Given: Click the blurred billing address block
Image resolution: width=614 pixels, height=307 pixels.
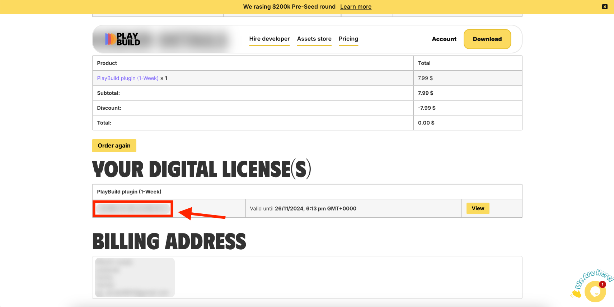Looking at the screenshot, I should coord(135,277).
